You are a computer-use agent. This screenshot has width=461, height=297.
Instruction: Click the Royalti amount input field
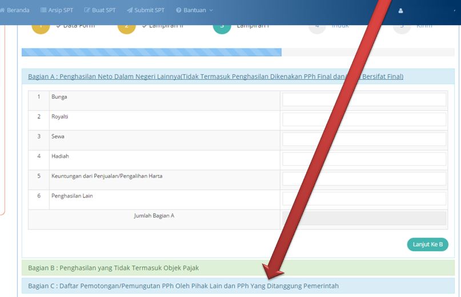coord(364,120)
